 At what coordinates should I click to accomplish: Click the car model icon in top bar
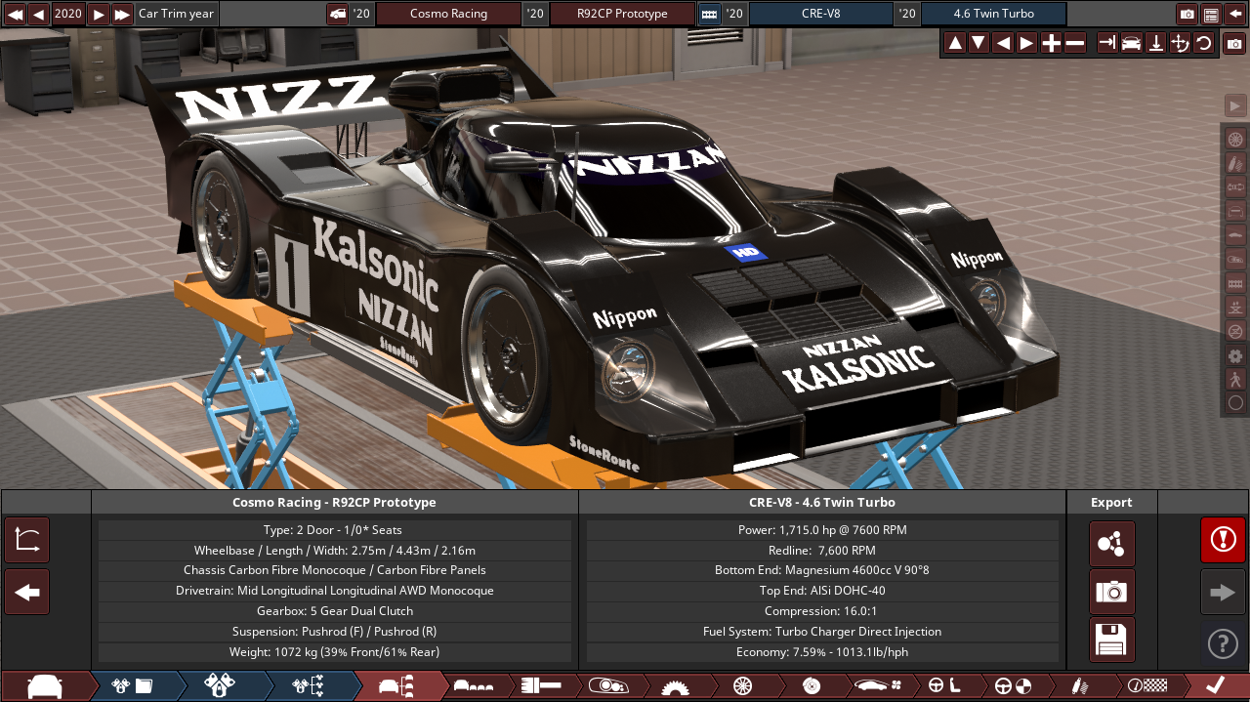[338, 14]
